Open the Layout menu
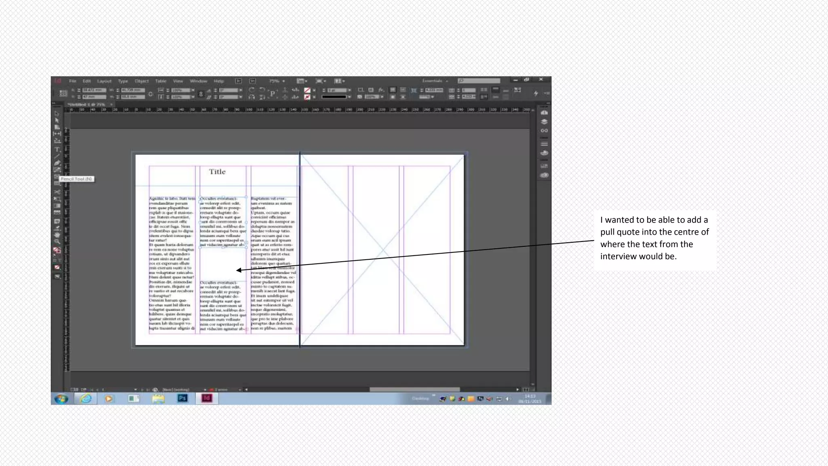Image resolution: width=828 pixels, height=466 pixels. point(104,81)
